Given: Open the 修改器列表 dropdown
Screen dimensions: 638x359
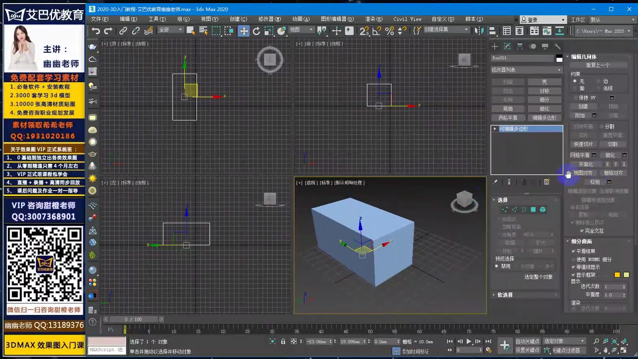Looking at the screenshot, I should pos(527,70).
